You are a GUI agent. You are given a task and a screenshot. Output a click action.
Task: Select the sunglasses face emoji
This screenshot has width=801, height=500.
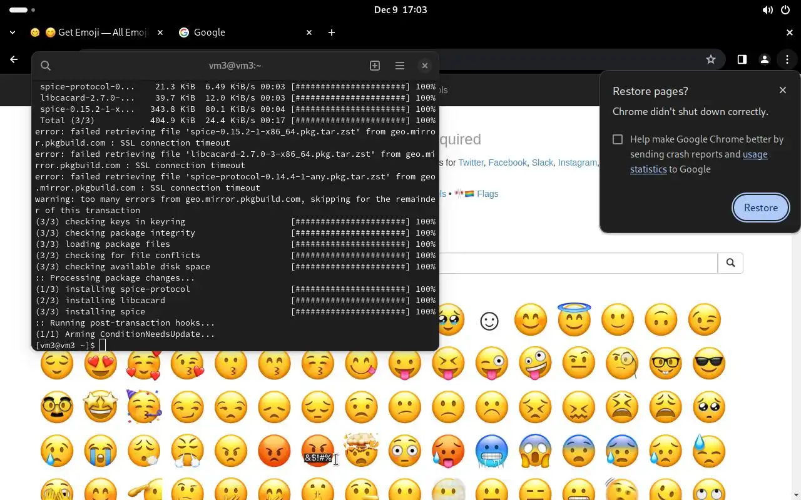[709, 363]
